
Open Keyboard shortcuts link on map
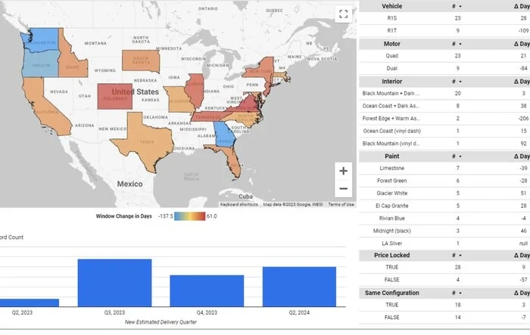[x=239, y=204]
